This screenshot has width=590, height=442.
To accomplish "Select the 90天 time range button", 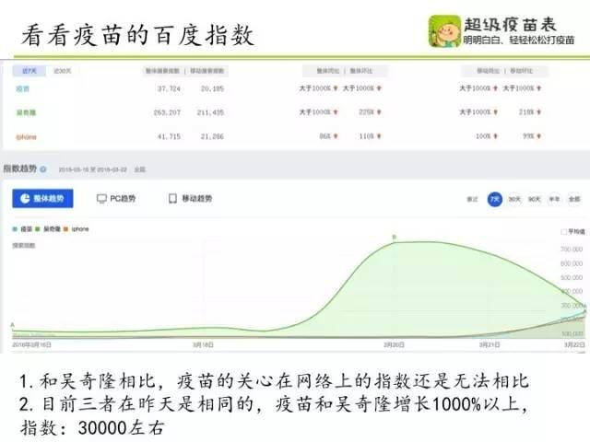I will 534,199.
